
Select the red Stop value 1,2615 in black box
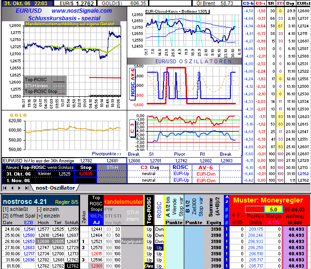click(x=86, y=174)
